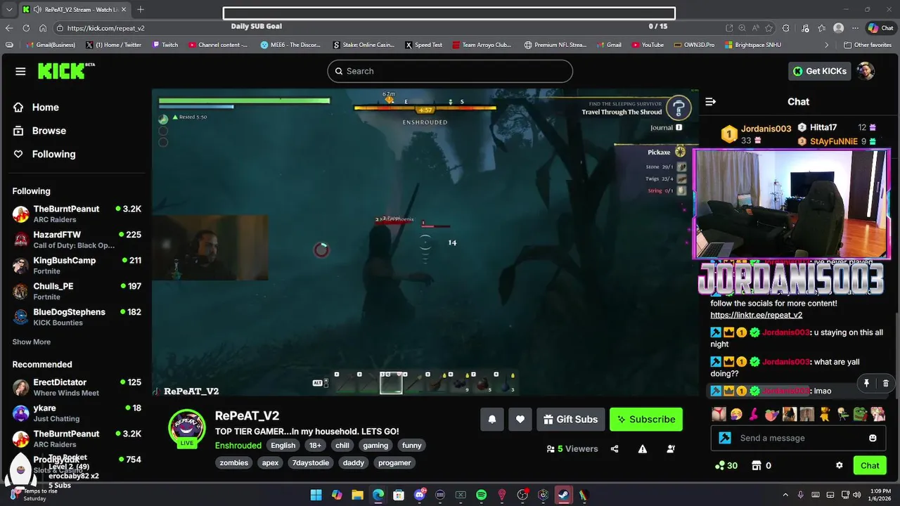Click the report warning triangle icon
900x506 pixels.
click(643, 449)
